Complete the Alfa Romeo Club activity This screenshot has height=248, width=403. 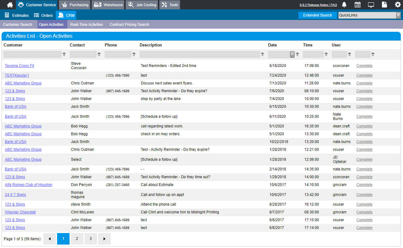[x=364, y=185]
